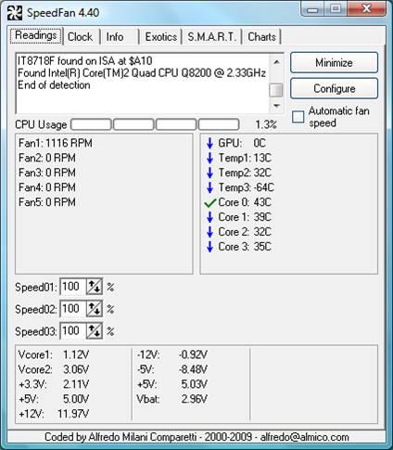This screenshot has height=450, width=393.
Task: Minimize window using title bar button
Action: pyautogui.click(x=313, y=8)
